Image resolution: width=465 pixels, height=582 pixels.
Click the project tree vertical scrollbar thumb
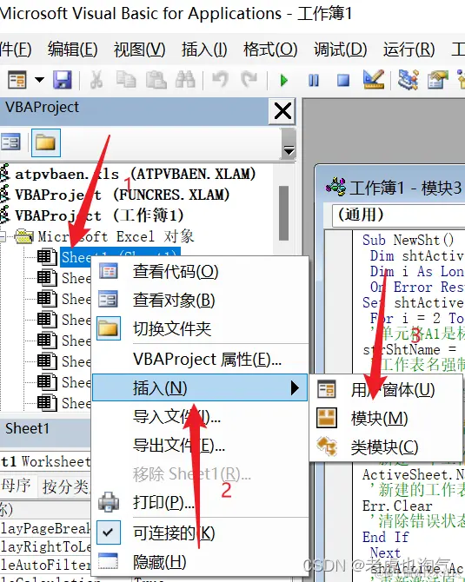(283, 214)
